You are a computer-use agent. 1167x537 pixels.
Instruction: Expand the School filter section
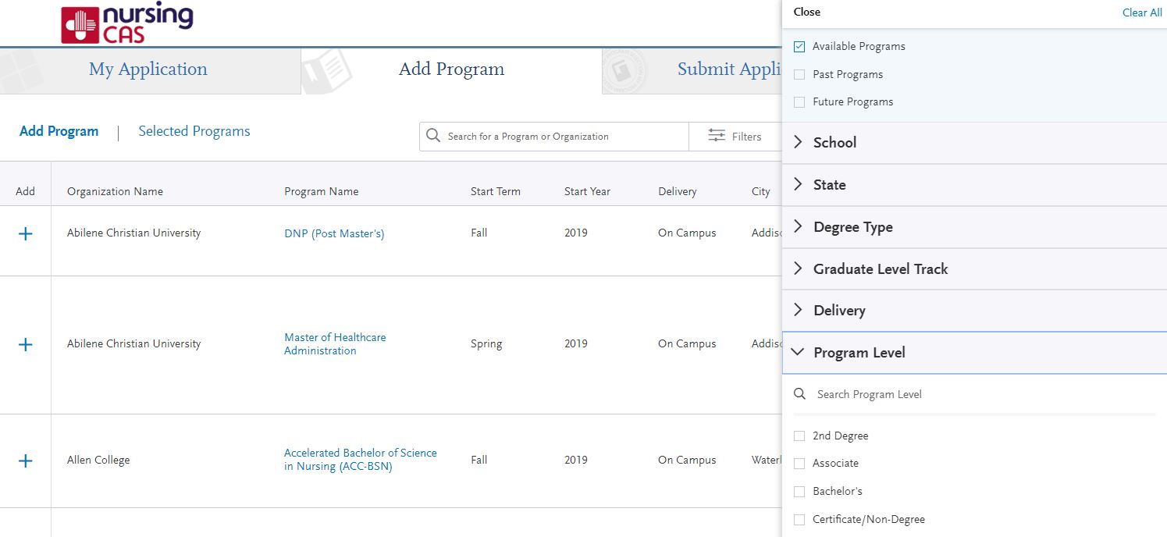click(834, 143)
